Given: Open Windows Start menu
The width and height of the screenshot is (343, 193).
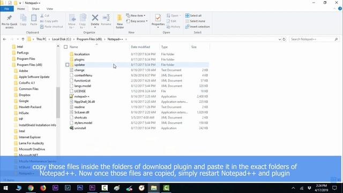Looking at the screenshot, I should (6, 188).
